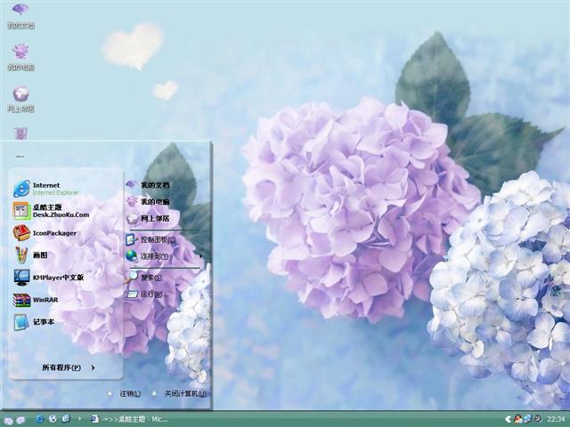
Task: Click the Start button on taskbar
Action: click(x=14, y=420)
